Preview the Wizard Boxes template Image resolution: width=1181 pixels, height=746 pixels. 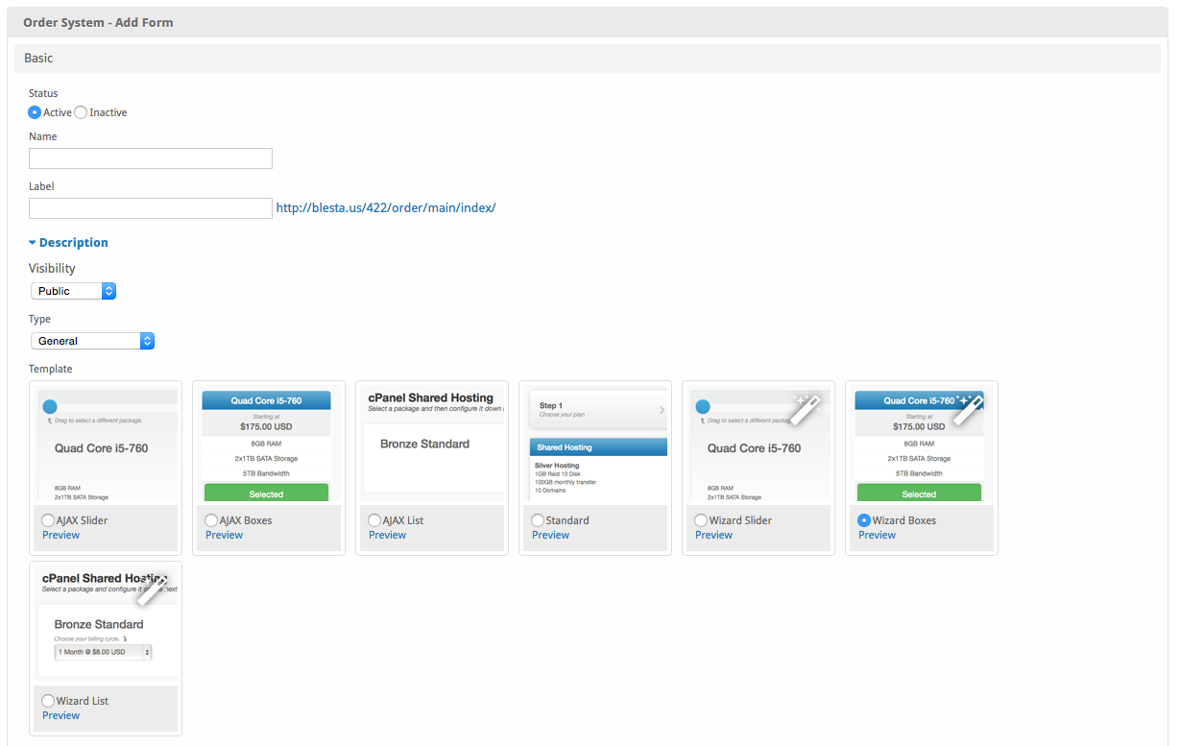877,535
